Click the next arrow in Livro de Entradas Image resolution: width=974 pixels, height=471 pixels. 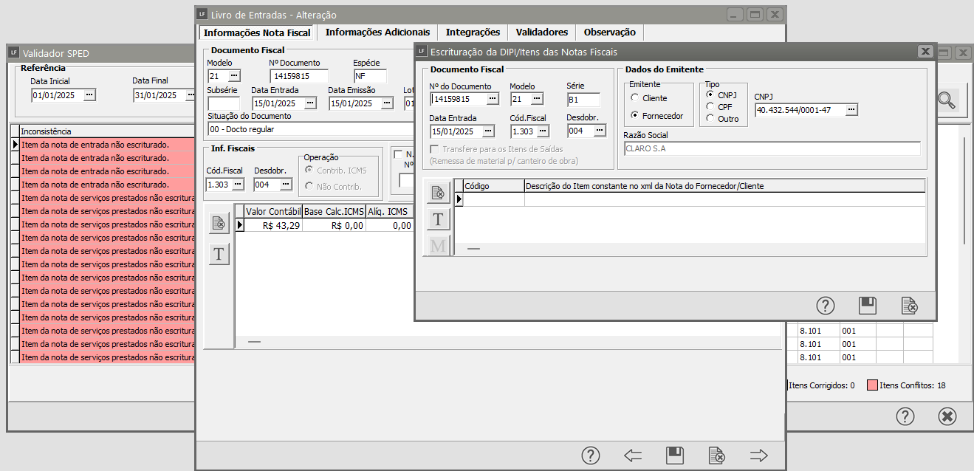(758, 455)
